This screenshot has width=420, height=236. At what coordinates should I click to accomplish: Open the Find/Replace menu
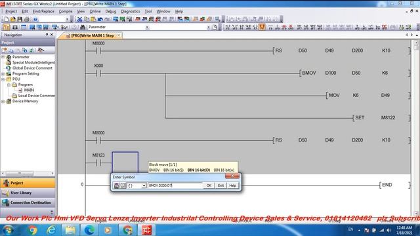[43, 11]
